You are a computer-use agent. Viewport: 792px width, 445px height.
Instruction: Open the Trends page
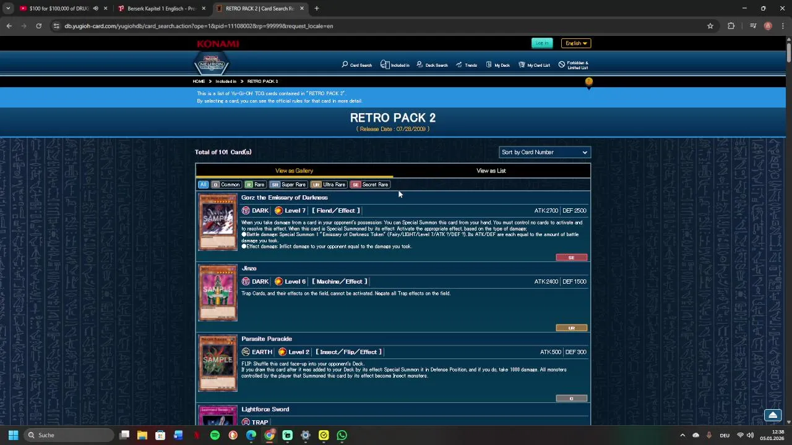click(467, 65)
